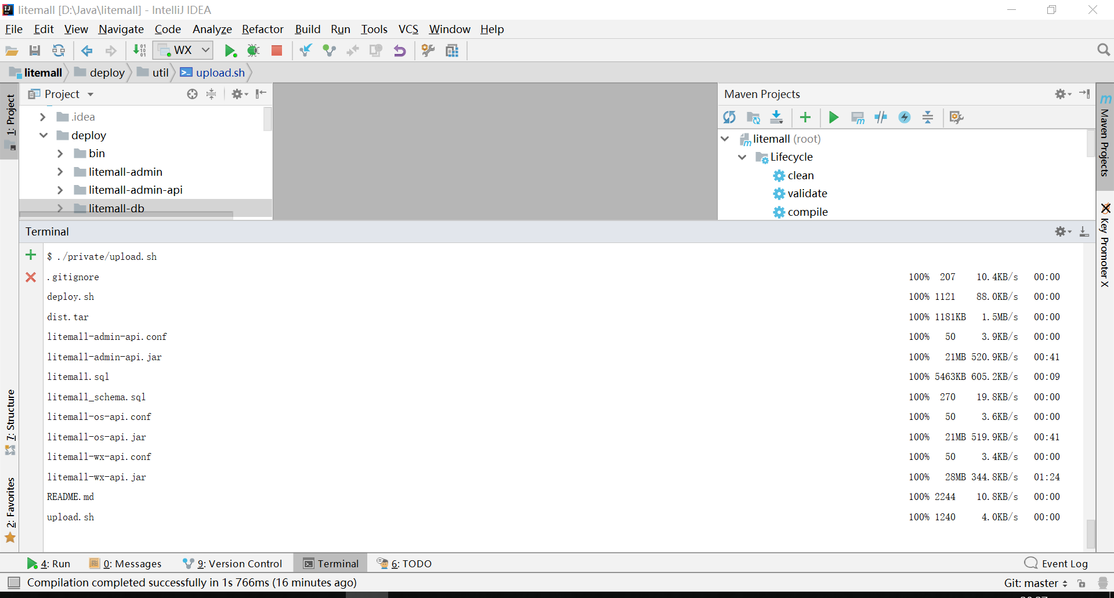This screenshot has width=1114, height=598.
Task: Open a new terminal session with the plus icon
Action: (x=31, y=255)
